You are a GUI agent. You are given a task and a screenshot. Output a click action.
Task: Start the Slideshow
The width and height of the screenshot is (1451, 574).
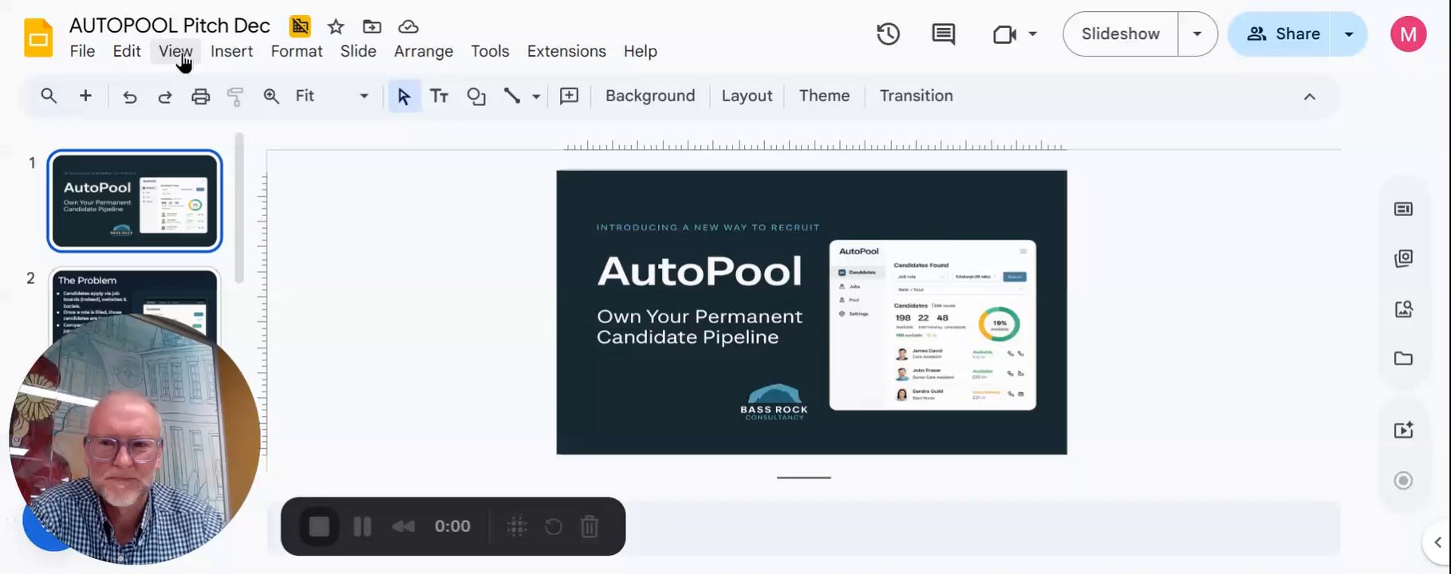click(x=1120, y=34)
